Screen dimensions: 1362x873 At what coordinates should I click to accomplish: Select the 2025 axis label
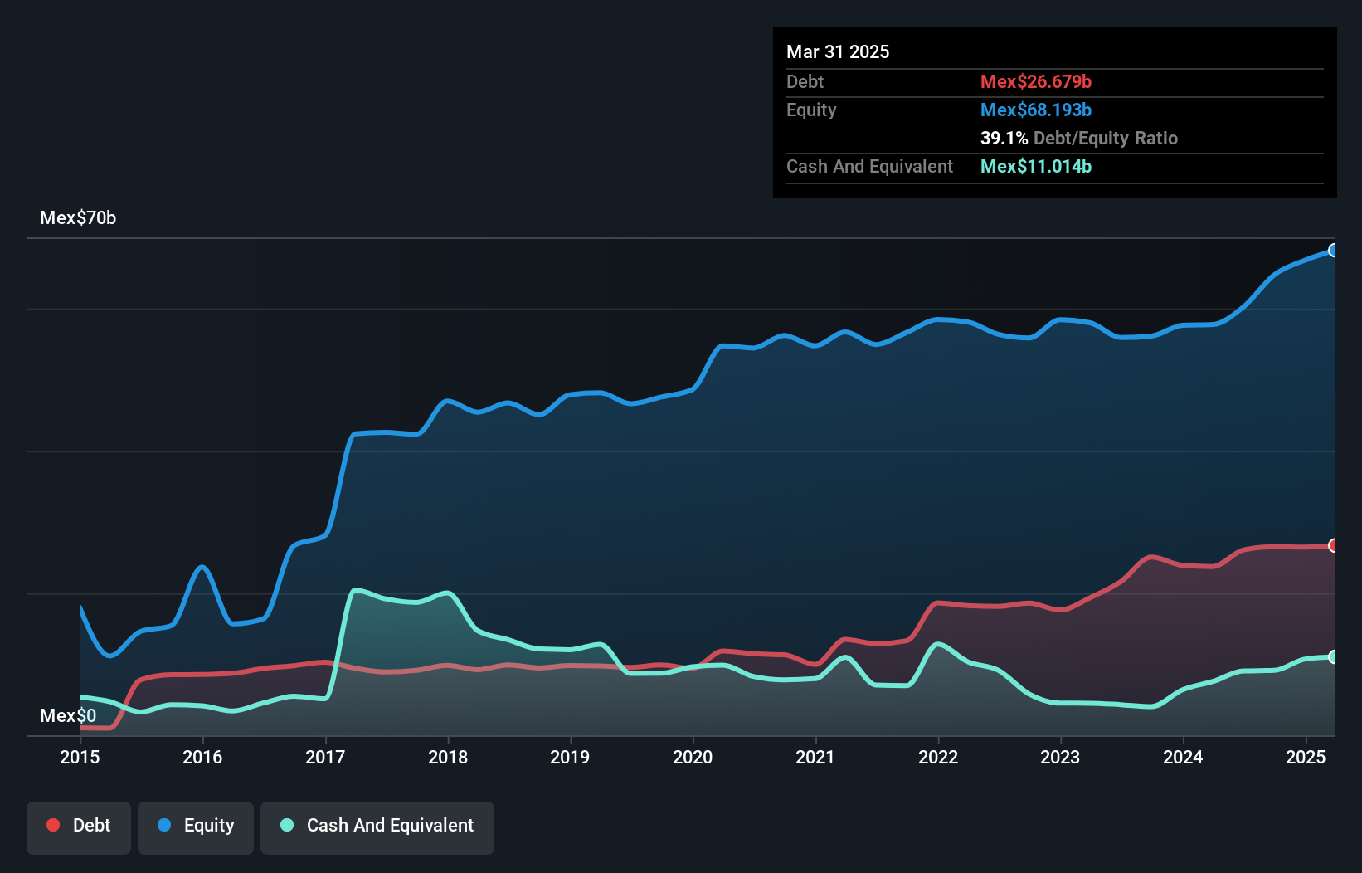(x=1306, y=758)
